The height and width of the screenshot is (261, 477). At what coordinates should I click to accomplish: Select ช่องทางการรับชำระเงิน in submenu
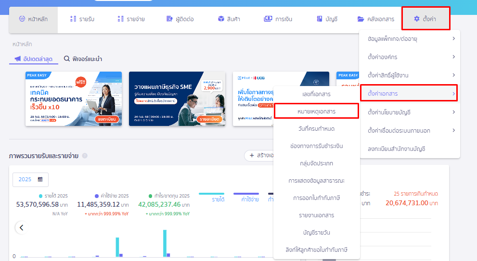point(316,146)
